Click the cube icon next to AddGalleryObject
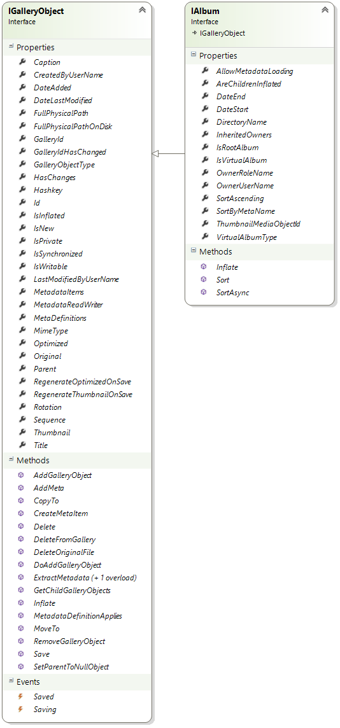 point(21,475)
